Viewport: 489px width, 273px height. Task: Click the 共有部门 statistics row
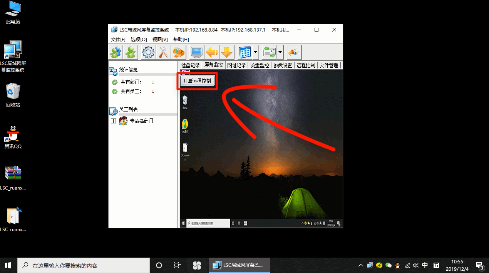tap(133, 82)
